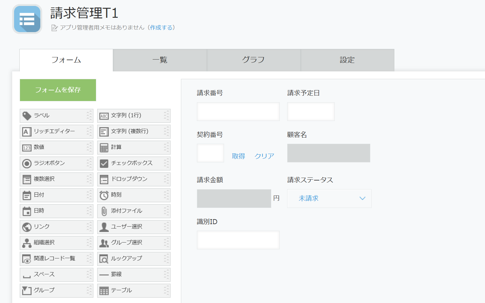Open the 設定 tab
This screenshot has height=303, width=485.
coord(347,60)
